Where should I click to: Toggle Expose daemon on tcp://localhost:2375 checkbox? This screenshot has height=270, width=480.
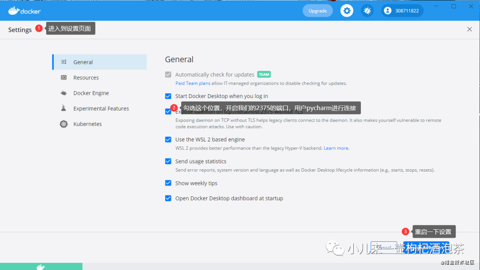point(168,111)
